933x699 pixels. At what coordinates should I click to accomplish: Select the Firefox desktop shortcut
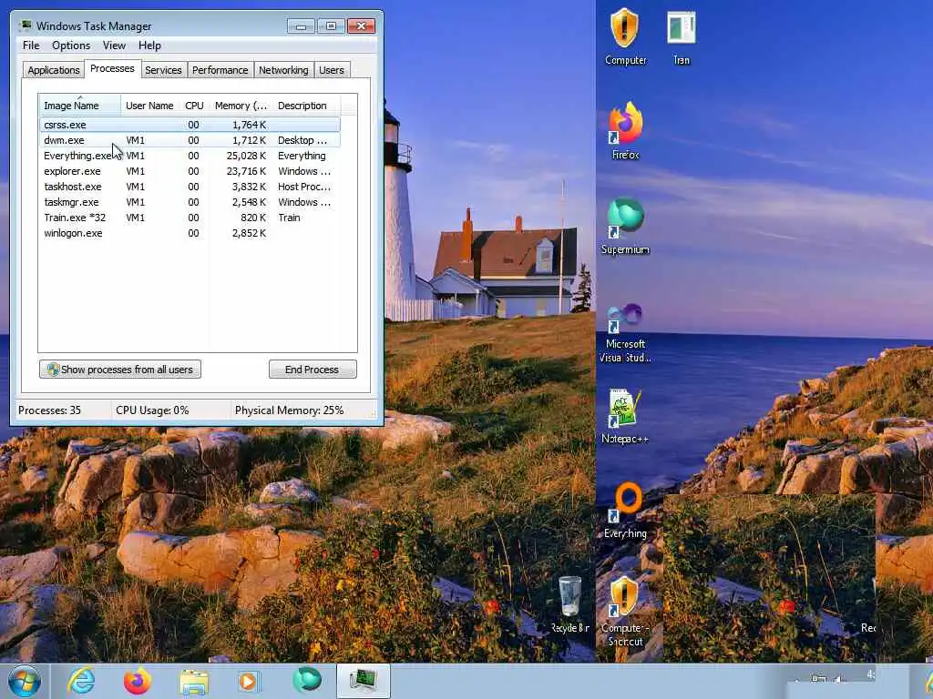[625, 131]
